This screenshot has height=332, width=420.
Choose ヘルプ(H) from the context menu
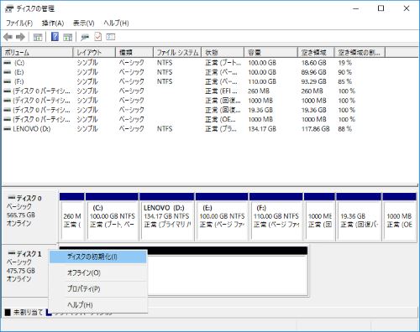(98, 304)
